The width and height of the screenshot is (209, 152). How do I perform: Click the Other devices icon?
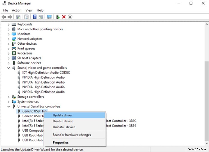coord(14,43)
